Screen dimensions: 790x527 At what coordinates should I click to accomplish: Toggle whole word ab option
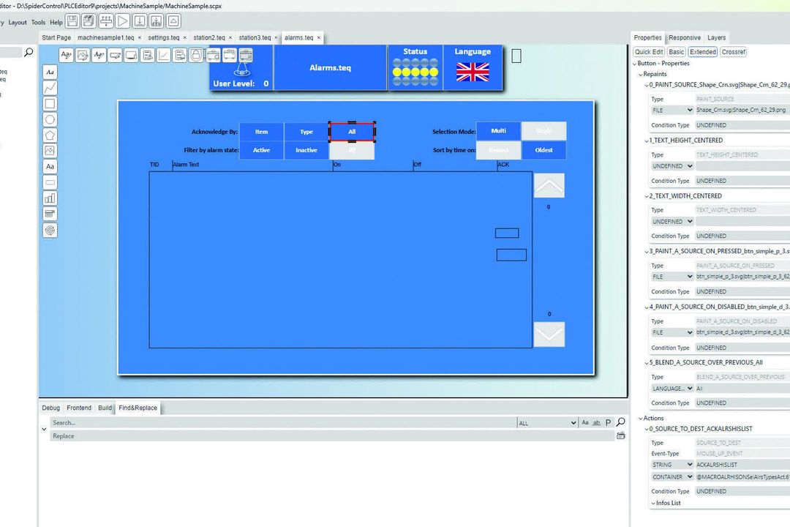pyautogui.click(x=597, y=422)
